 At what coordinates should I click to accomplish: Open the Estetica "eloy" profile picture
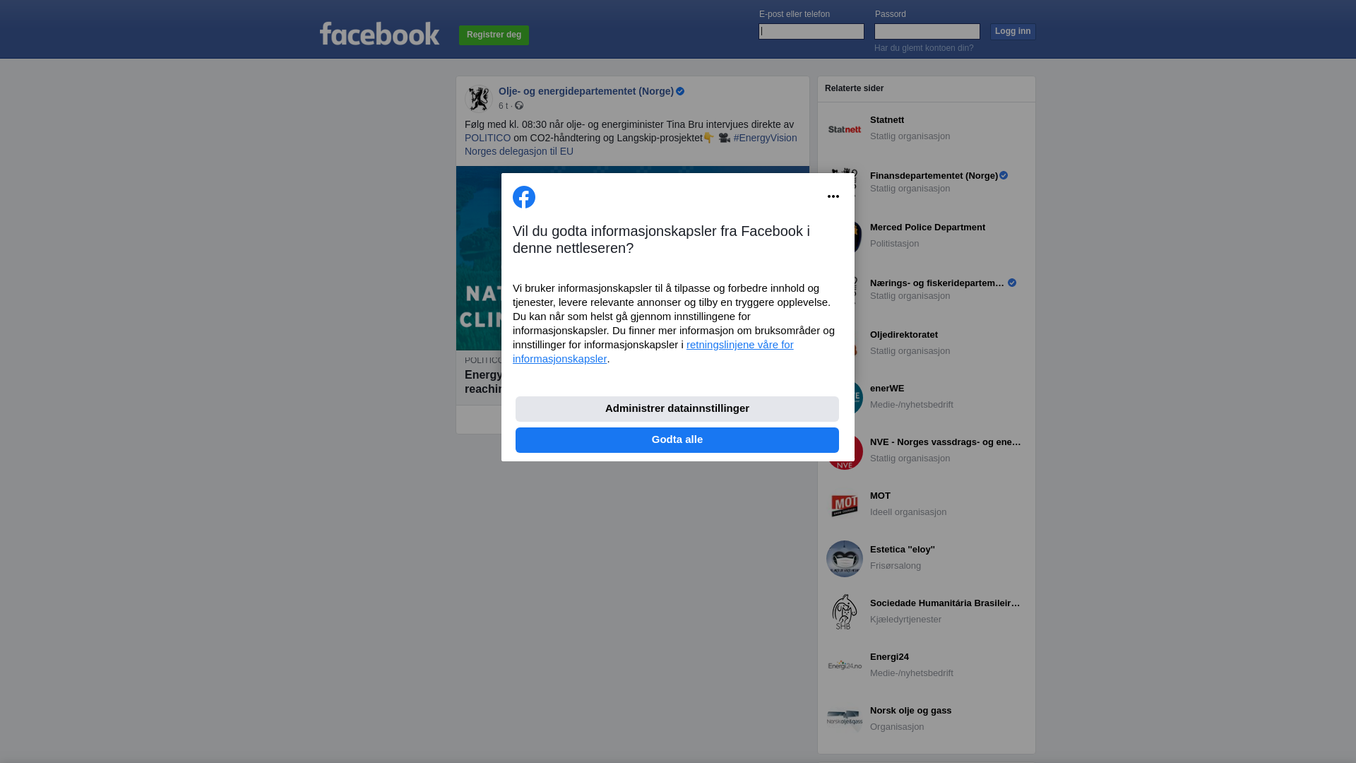click(845, 559)
